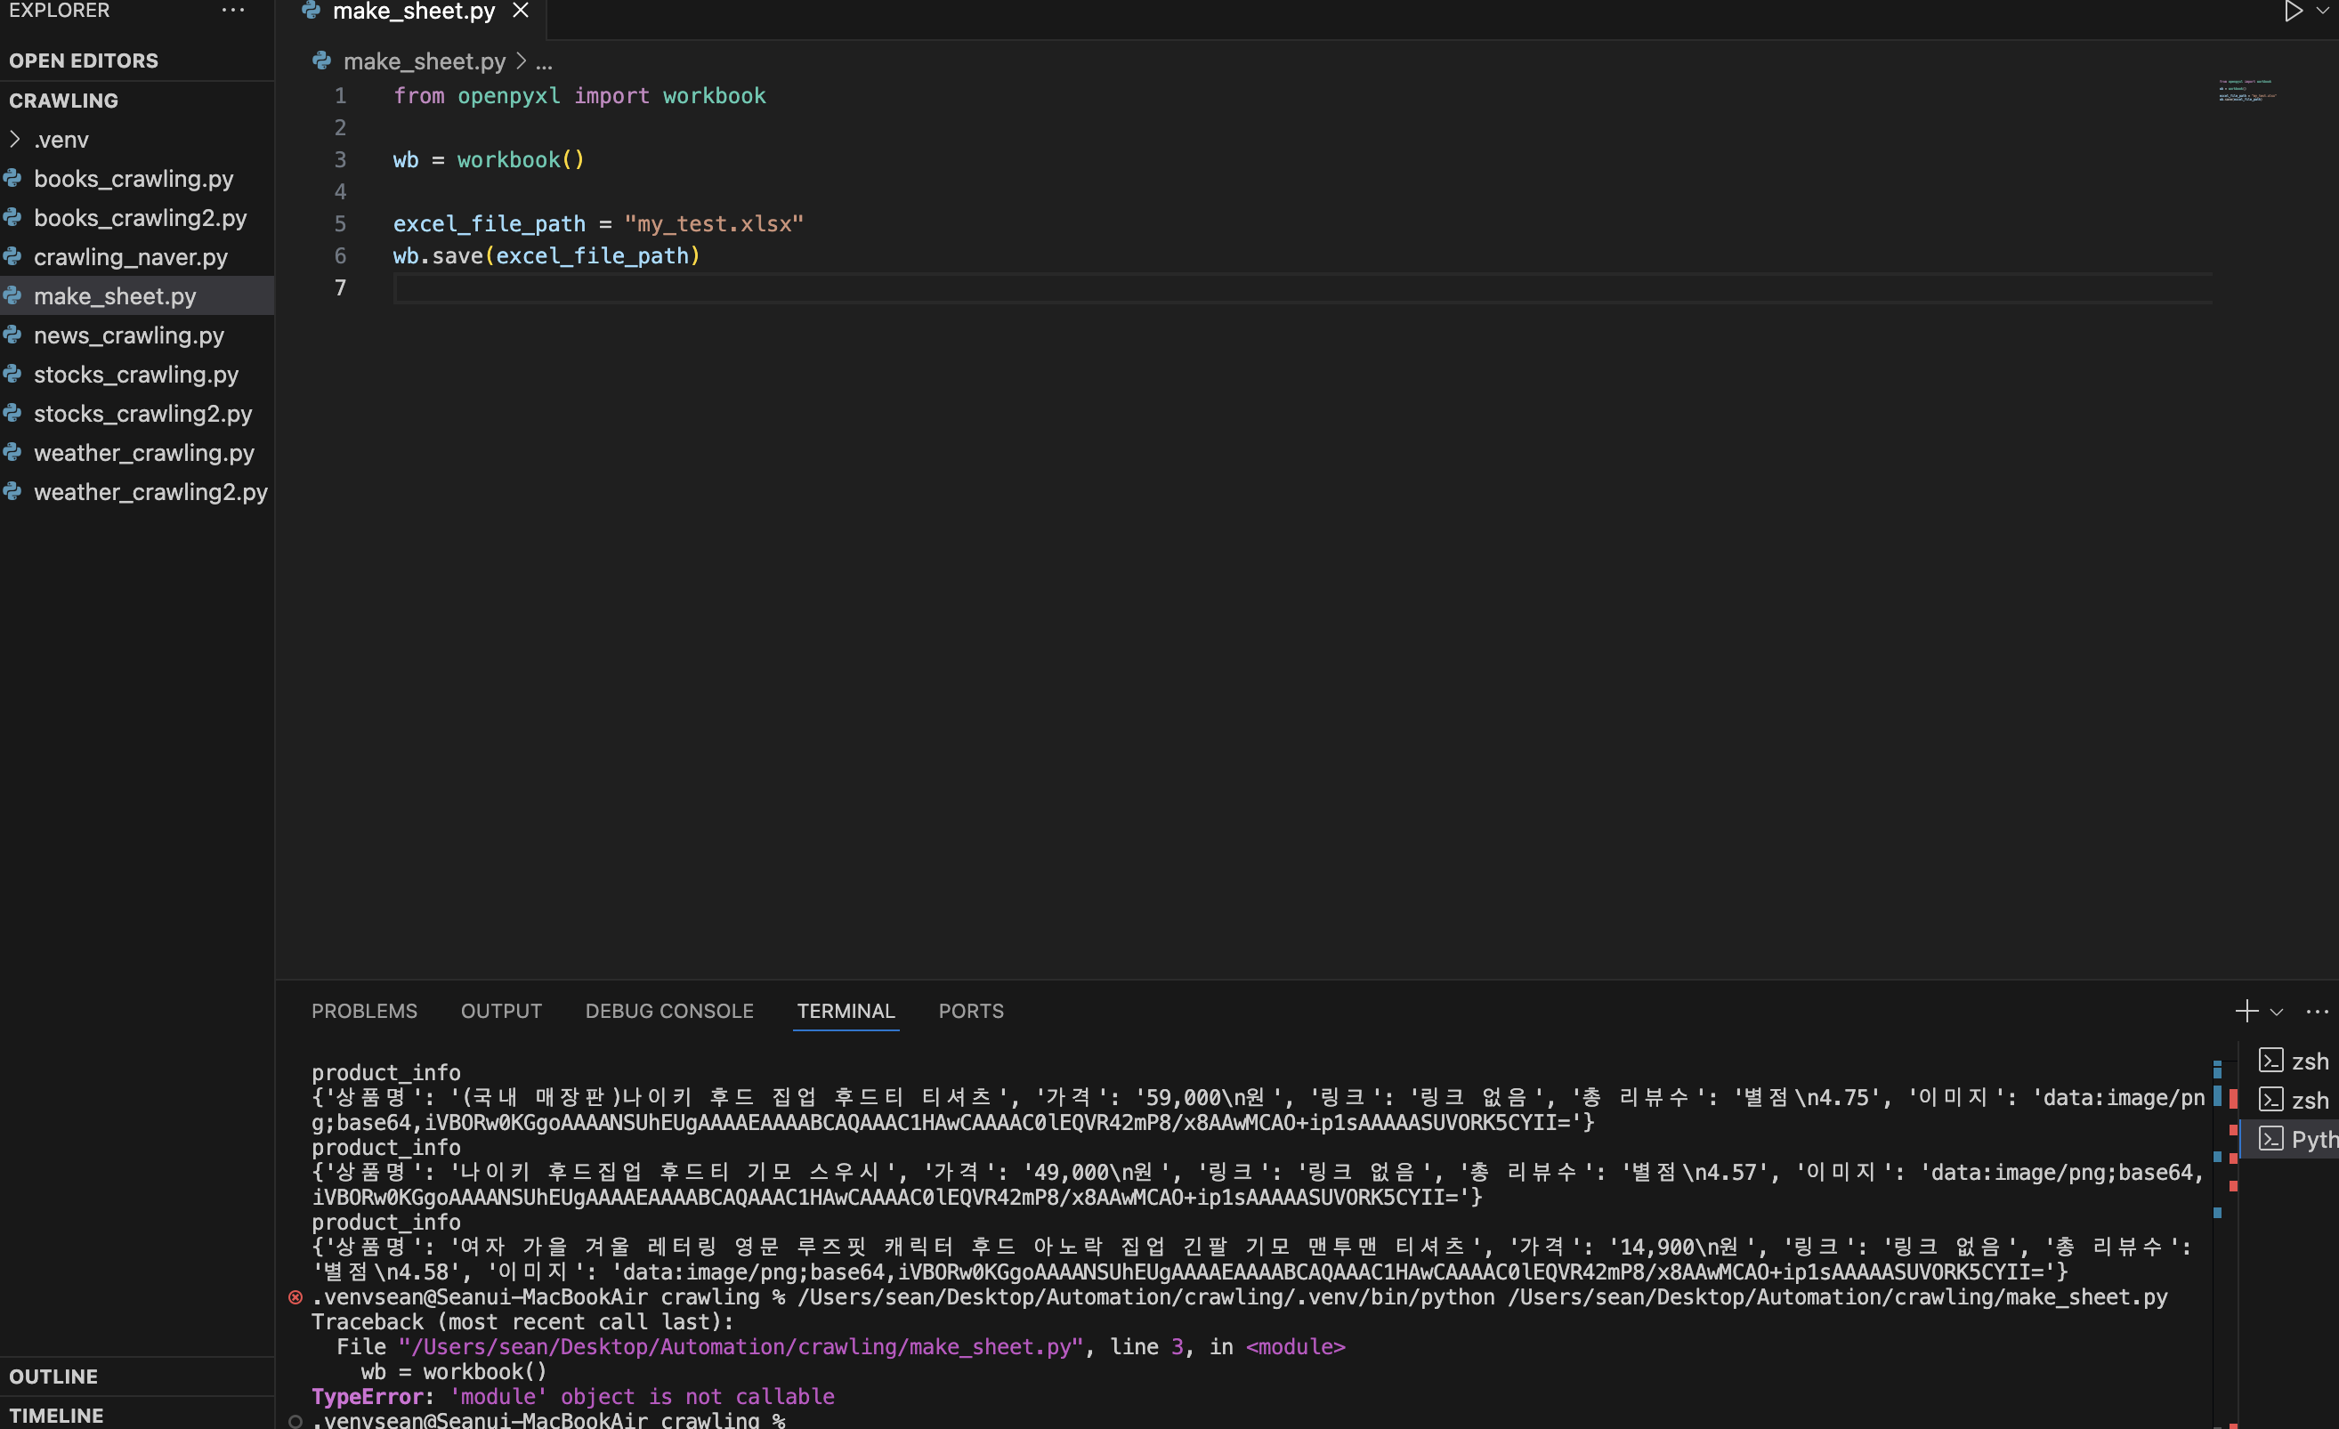Click the Python icon in the breadcrumb
Viewport: 2339px width, 1429px height.
[x=322, y=61]
